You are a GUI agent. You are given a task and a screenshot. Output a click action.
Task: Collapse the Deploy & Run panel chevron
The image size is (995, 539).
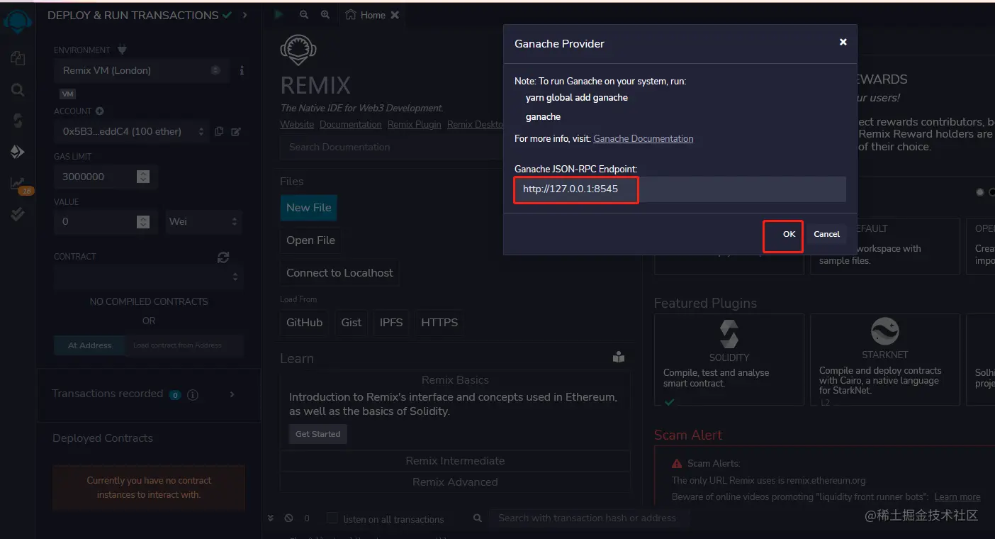coord(244,15)
